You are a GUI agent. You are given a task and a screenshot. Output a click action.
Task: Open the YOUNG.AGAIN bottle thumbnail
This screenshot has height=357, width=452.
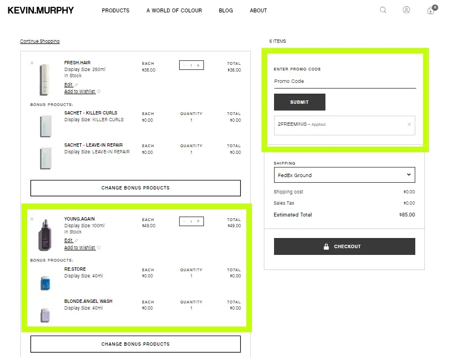[x=45, y=235]
